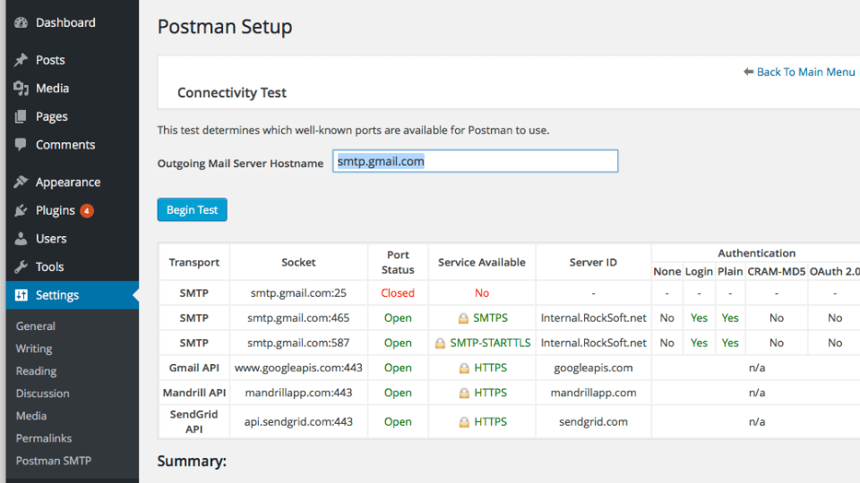Click the Mandrill API transport cell

coord(194,393)
